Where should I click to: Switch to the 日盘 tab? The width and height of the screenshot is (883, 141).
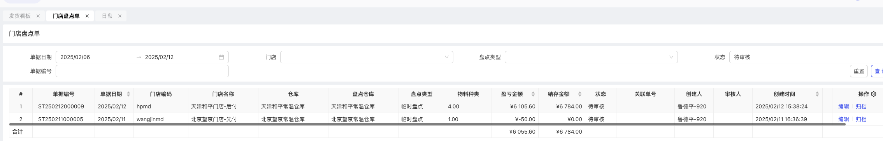point(107,16)
